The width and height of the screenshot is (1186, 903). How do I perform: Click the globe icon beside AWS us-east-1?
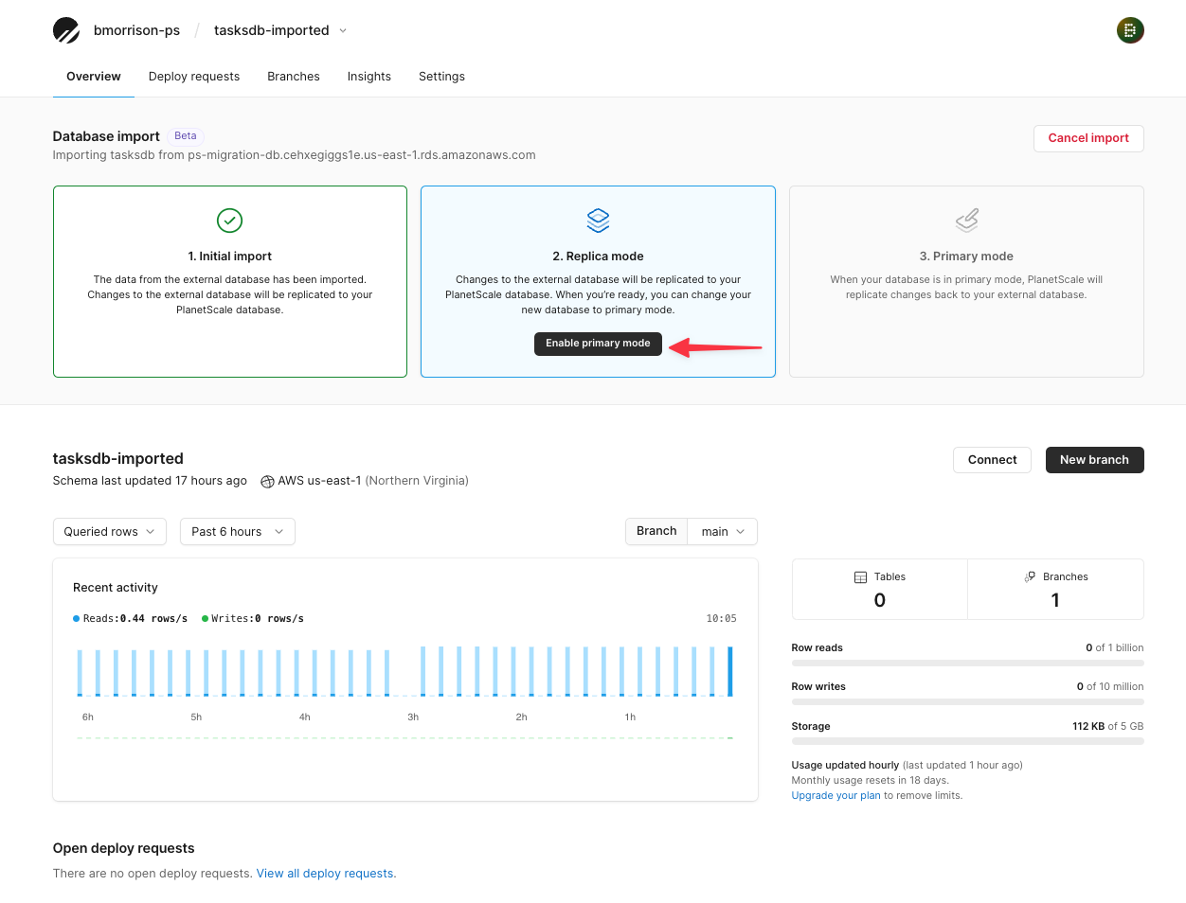(x=267, y=481)
